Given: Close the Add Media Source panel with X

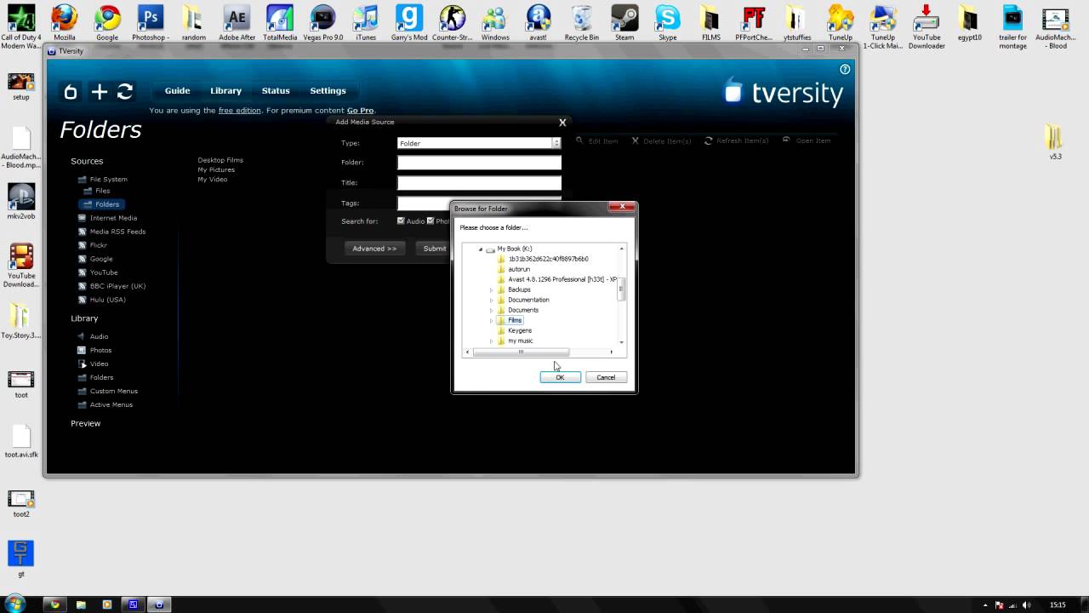Looking at the screenshot, I should click(562, 123).
